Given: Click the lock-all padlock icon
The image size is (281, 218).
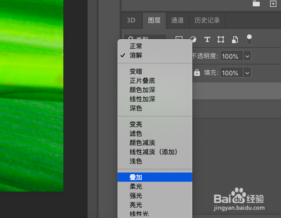Looking at the screenshot, I should [197, 72].
